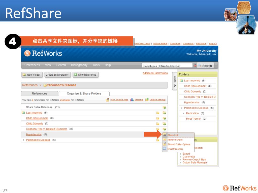The width and height of the screenshot is (258, 193).
Task: Click the share arrow icon for Child Development
Action: (x=164, y=118)
